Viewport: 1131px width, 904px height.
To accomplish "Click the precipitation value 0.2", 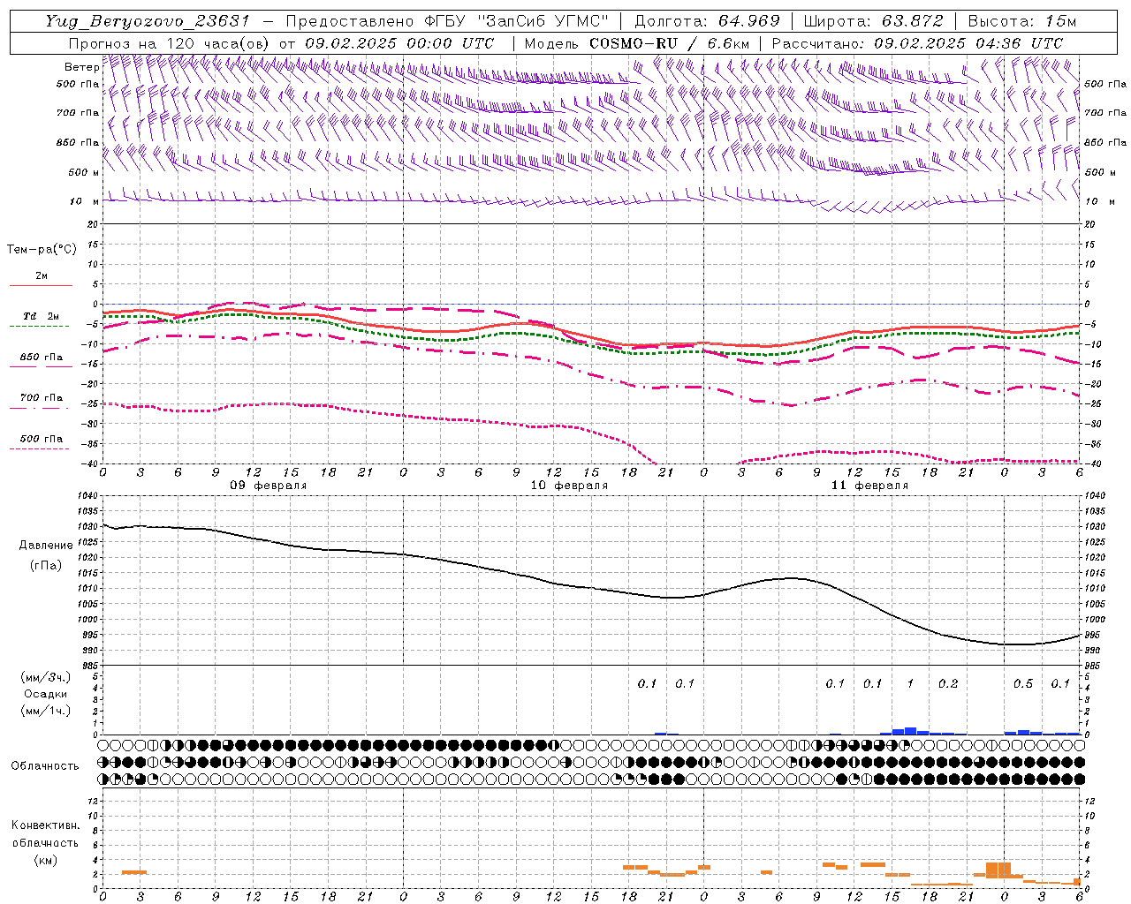I will point(948,684).
